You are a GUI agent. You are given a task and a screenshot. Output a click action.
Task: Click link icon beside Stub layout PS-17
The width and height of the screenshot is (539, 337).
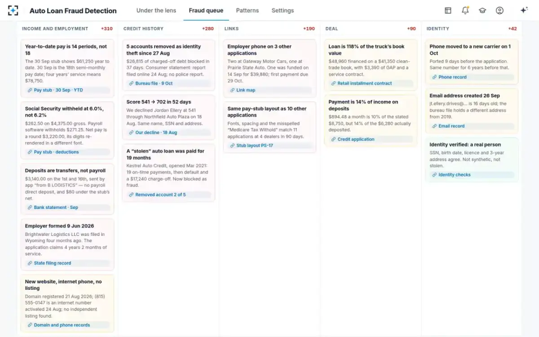point(232,146)
